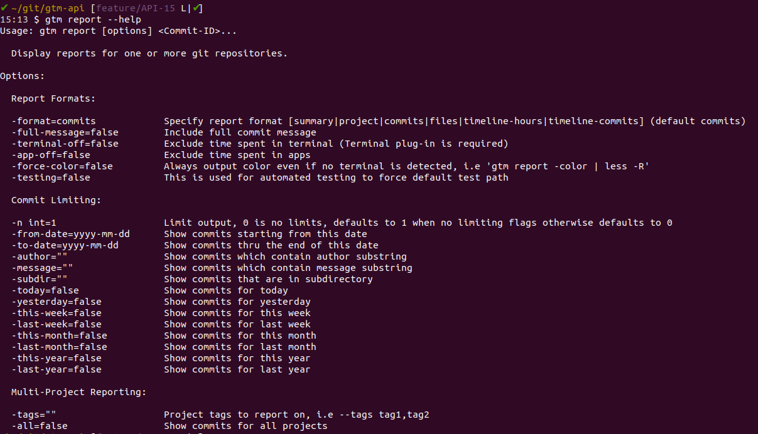Viewport: 758px width, 434px height.
Task: Click the feature/API-15 branch name
Action: (x=136, y=8)
